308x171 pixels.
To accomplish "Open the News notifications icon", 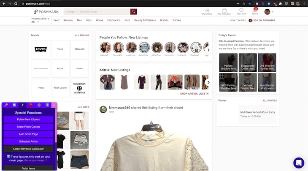I will click(x=255, y=11).
